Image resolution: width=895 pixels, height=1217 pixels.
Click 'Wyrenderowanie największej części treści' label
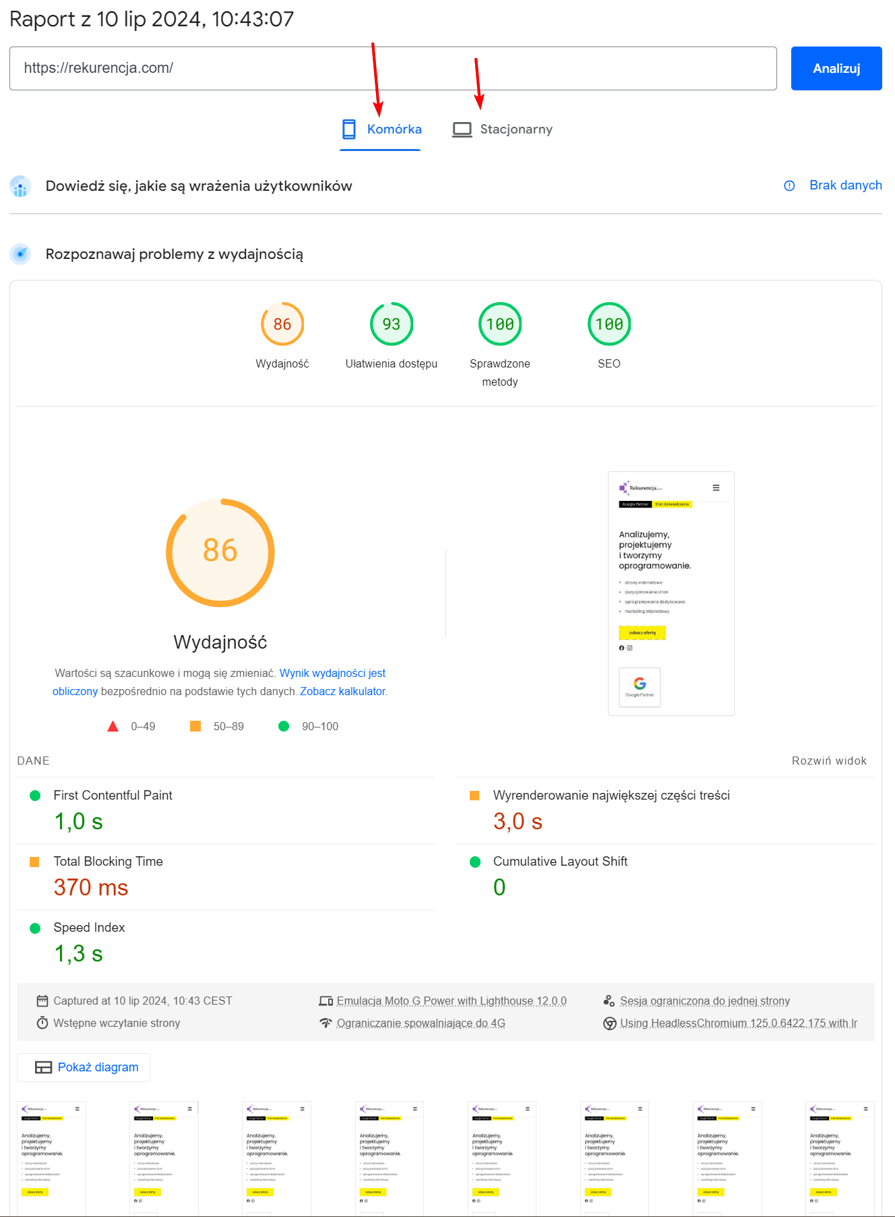click(x=611, y=796)
